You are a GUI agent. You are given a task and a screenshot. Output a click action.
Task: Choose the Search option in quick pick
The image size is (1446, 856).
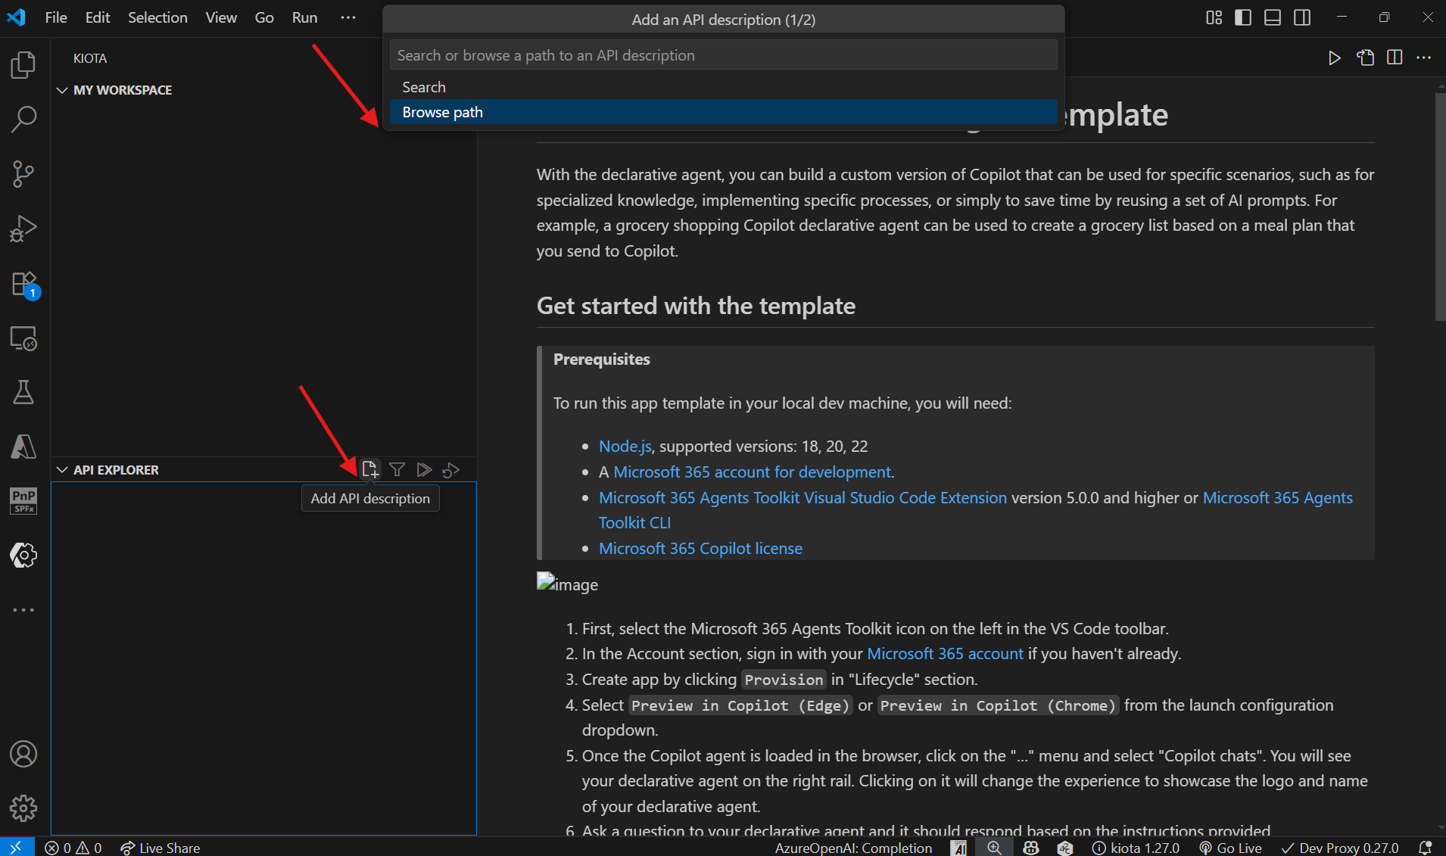point(723,87)
